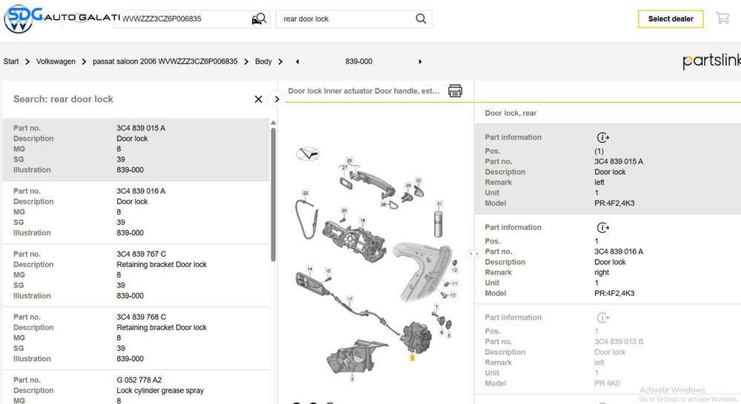Screen dimensions: 741x404
Task: Click remark 'right' in part details
Action: [x=602, y=272]
